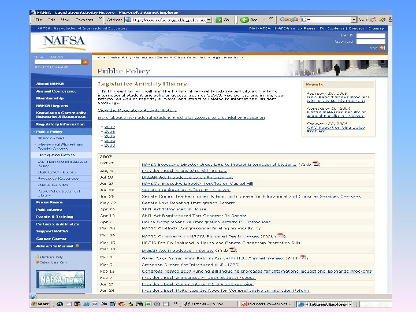Select State Level Initiatives in the sidebar

point(57,172)
